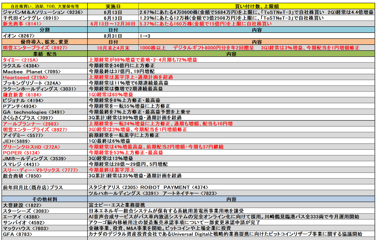Select the 実施日 header cell
Viewport: 380px width, 240px height.
click(x=113, y=6)
